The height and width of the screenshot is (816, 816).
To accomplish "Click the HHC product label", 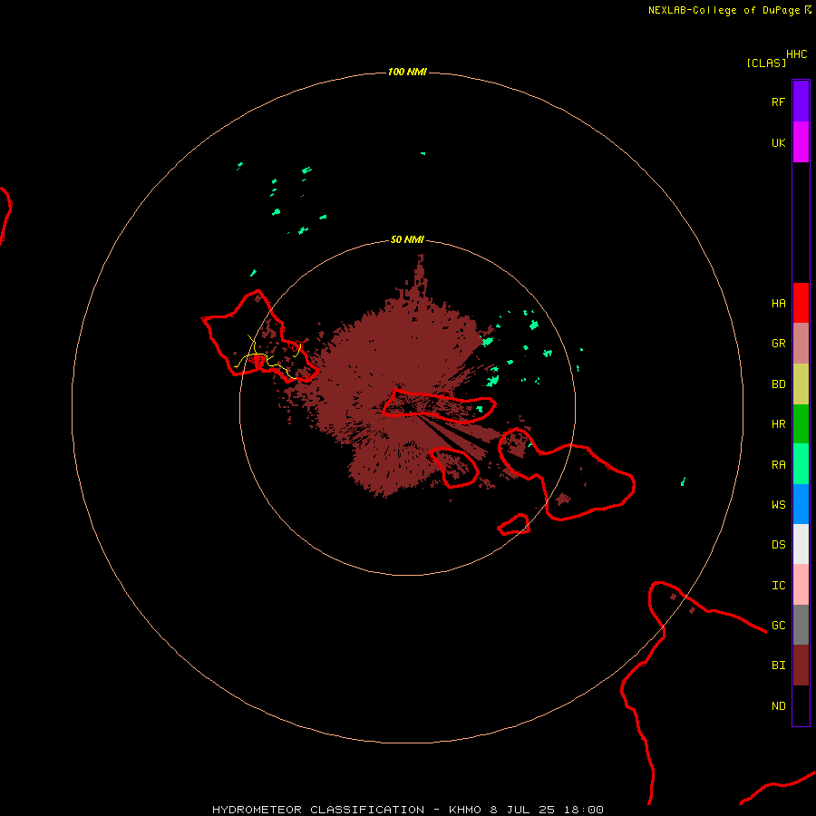I will (x=796, y=54).
